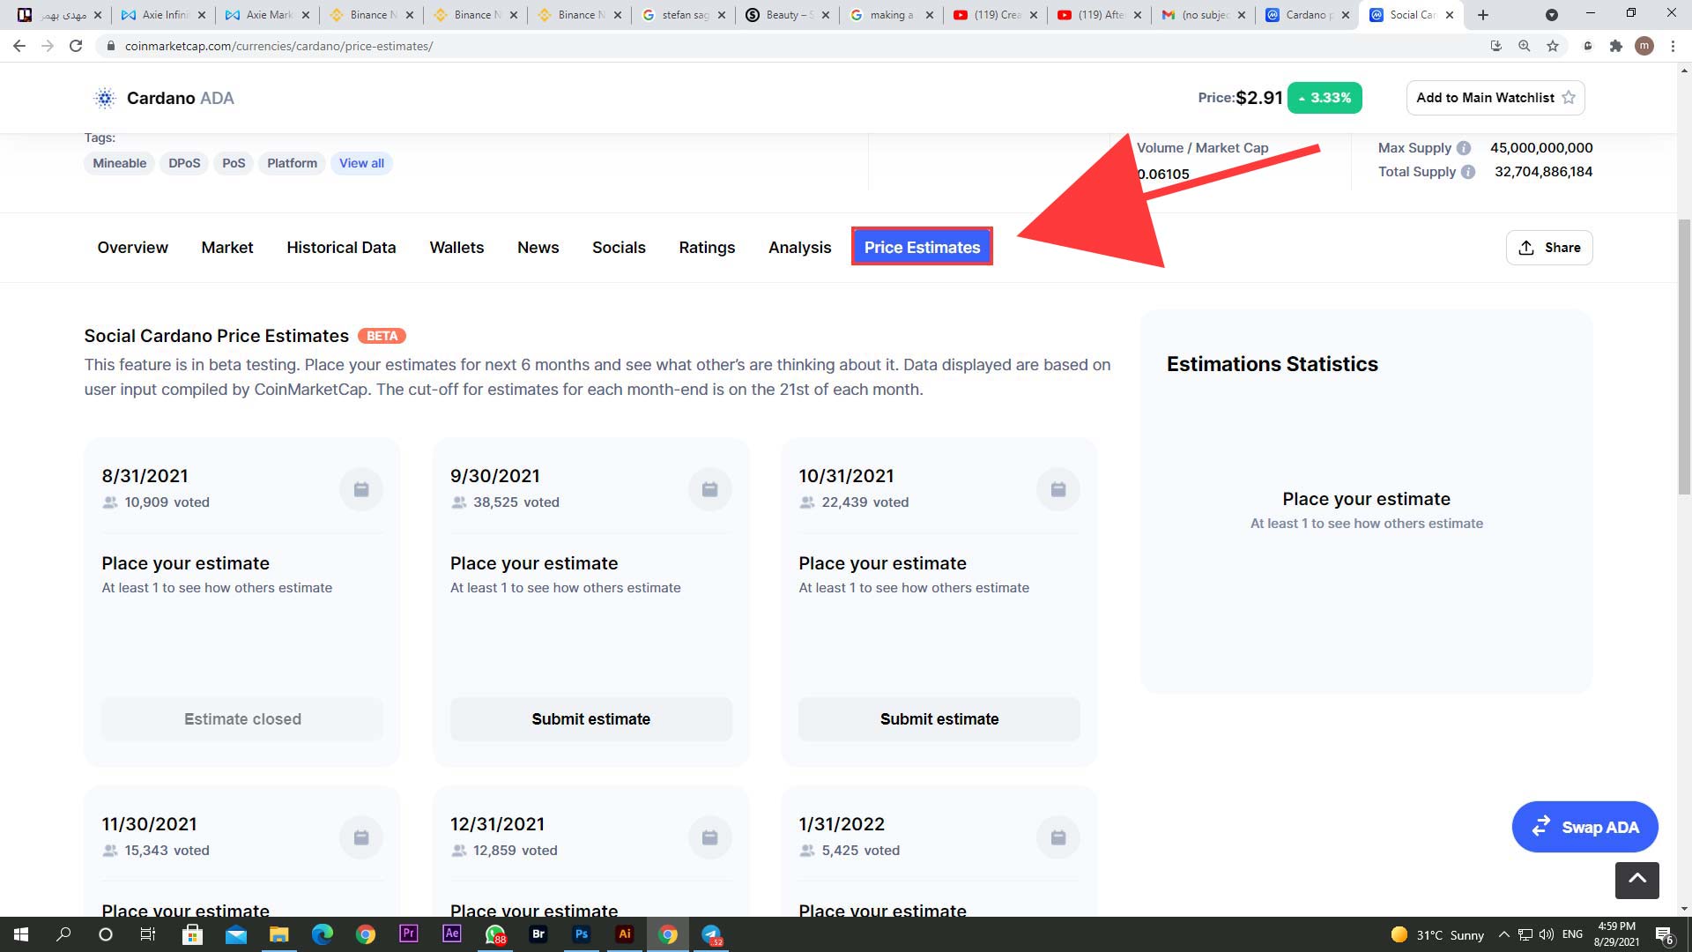Screen dimensions: 1692x952
Task: Open a new browser tab
Action: pos(1483,15)
